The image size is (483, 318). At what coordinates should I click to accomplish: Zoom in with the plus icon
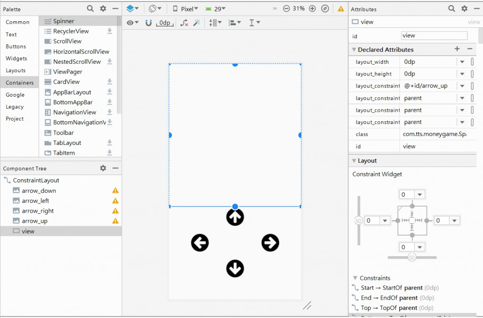click(x=312, y=8)
